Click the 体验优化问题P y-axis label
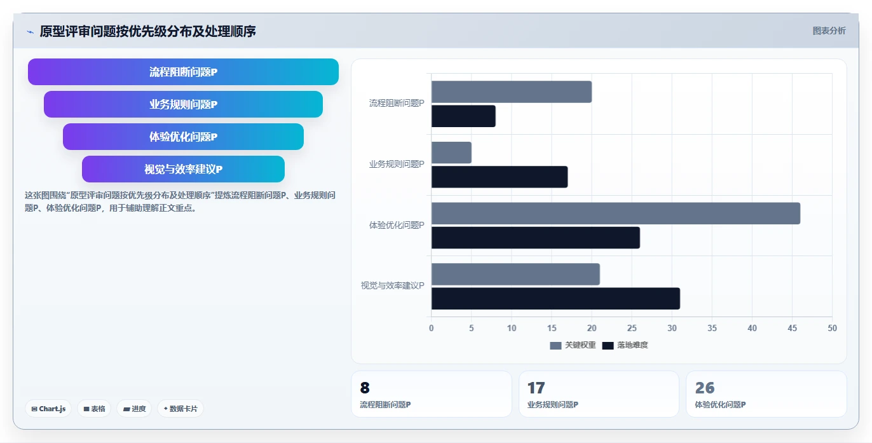The height and width of the screenshot is (443, 872). coord(397,225)
